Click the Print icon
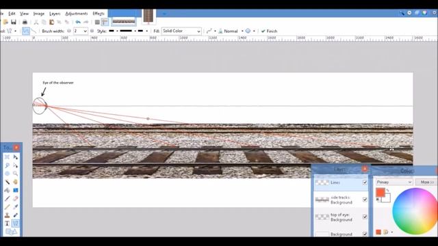This screenshot has width=438, height=246. [x=25, y=22]
